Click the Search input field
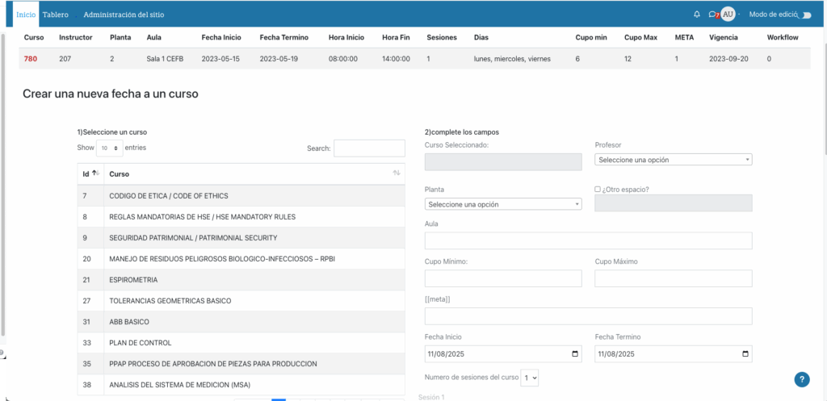This screenshot has height=401, width=827. pos(369,148)
